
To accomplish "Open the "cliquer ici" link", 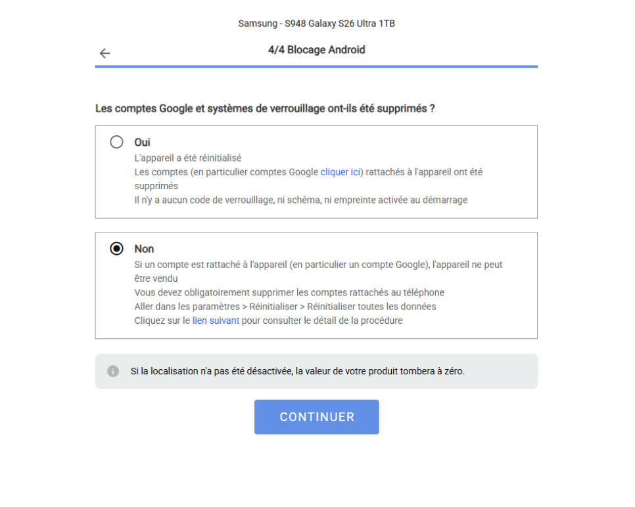I will 340,172.
